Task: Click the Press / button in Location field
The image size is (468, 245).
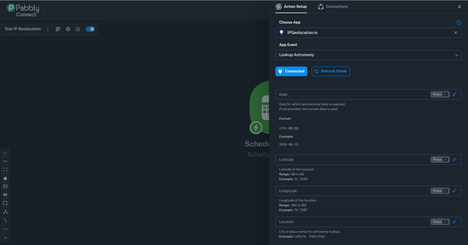Action: pos(440,222)
